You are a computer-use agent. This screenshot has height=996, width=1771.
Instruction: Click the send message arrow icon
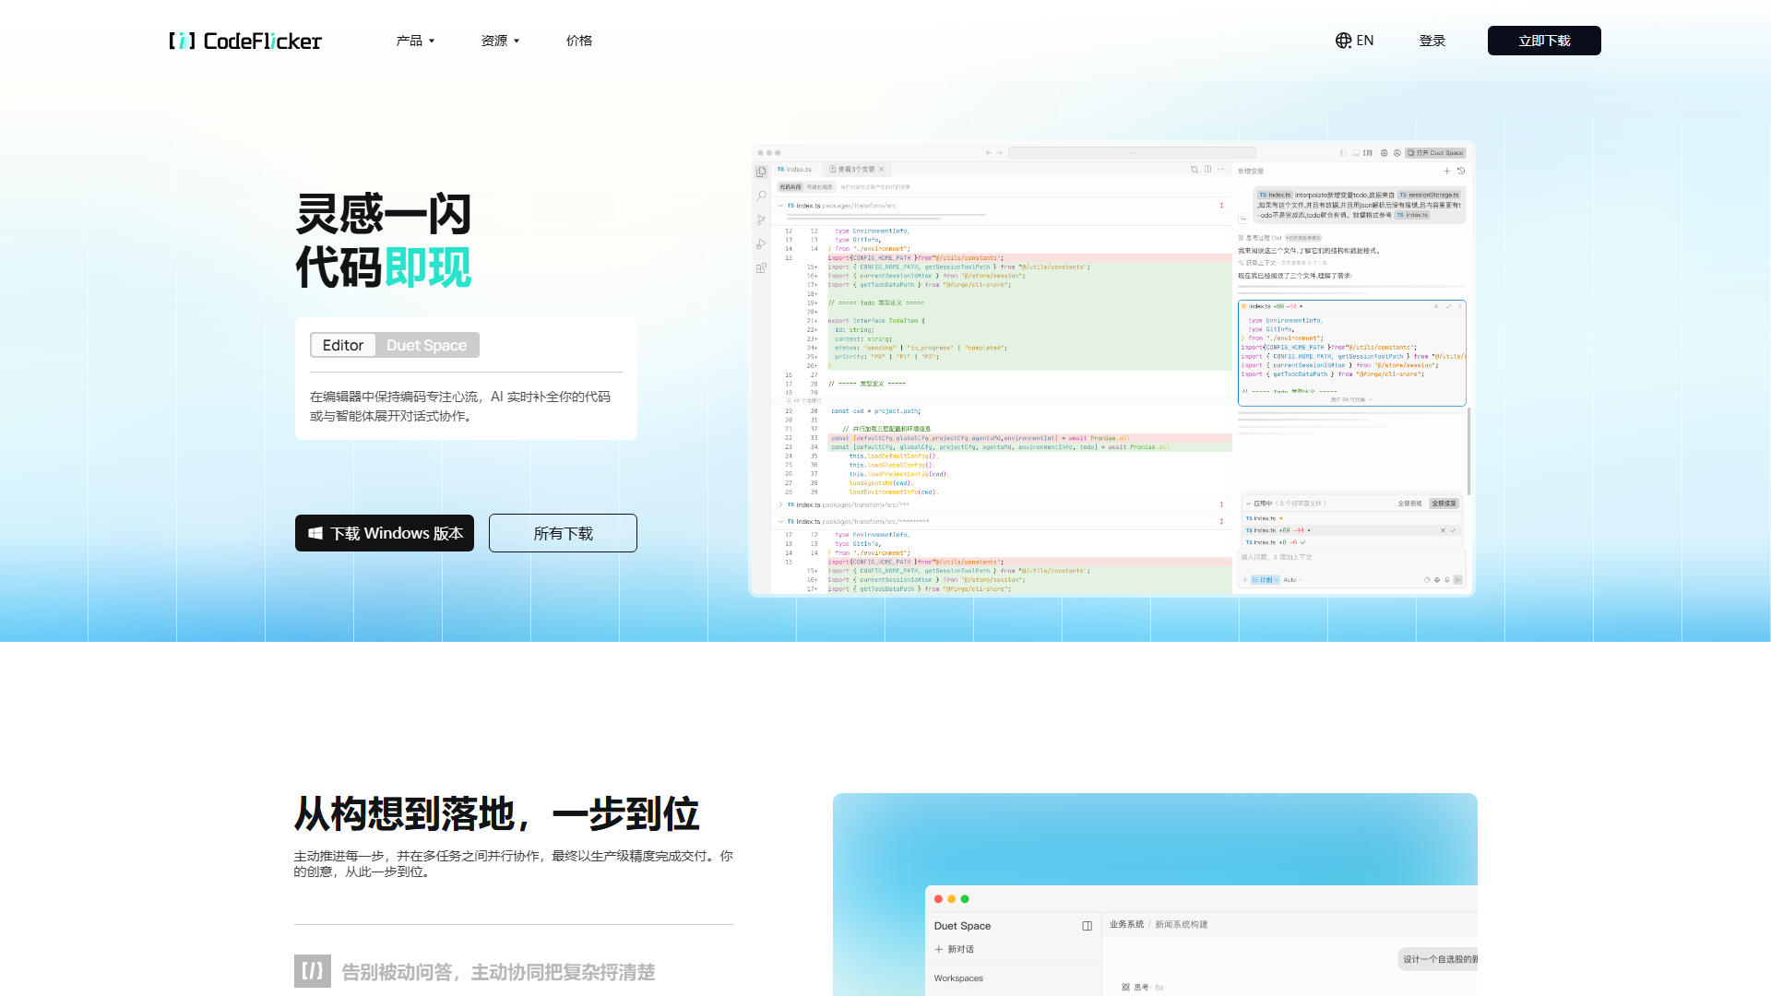(1457, 580)
